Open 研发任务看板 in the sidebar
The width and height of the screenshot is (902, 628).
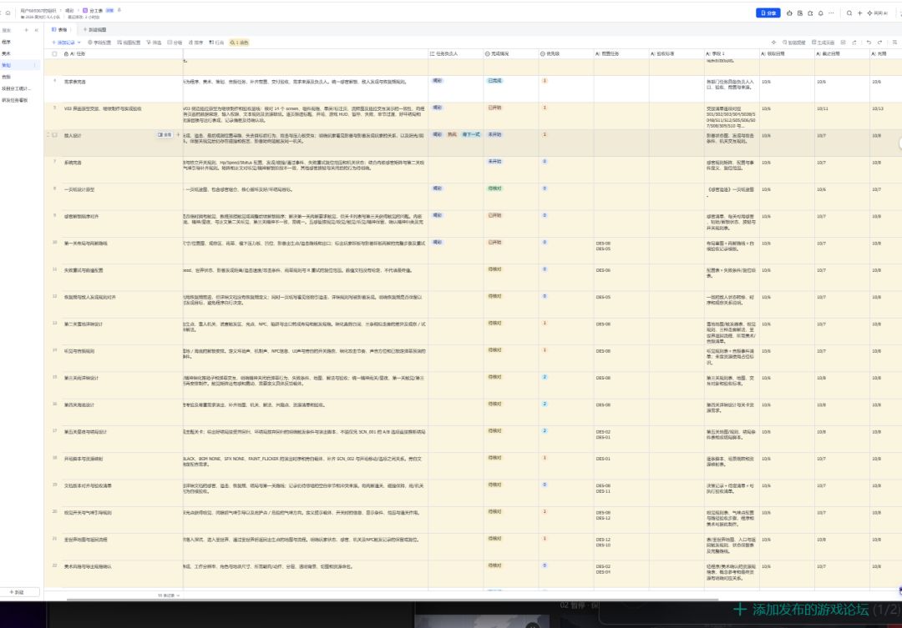pyautogui.click(x=14, y=100)
